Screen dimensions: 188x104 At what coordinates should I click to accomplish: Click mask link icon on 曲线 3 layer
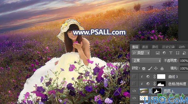155,77
